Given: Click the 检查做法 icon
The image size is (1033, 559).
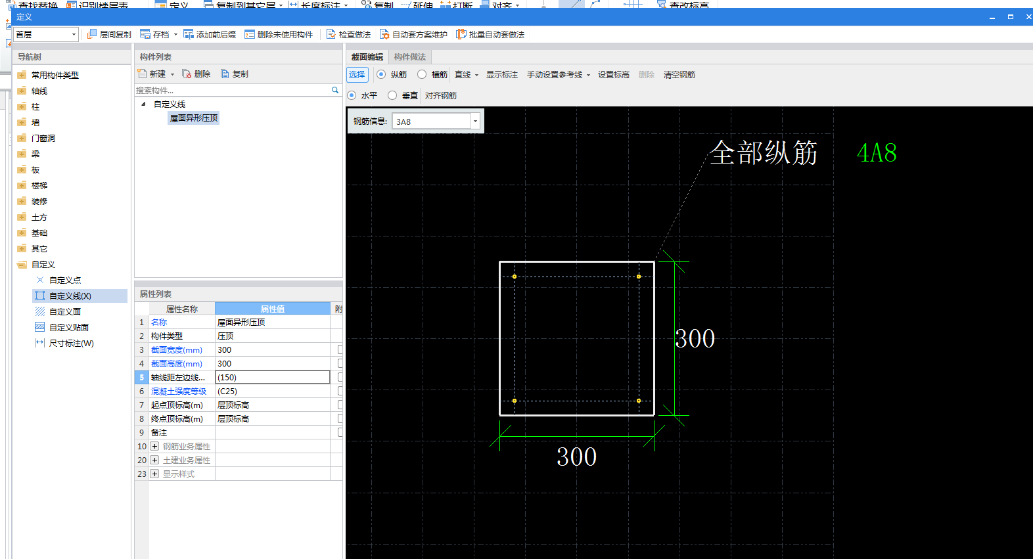Looking at the screenshot, I should (x=331, y=34).
